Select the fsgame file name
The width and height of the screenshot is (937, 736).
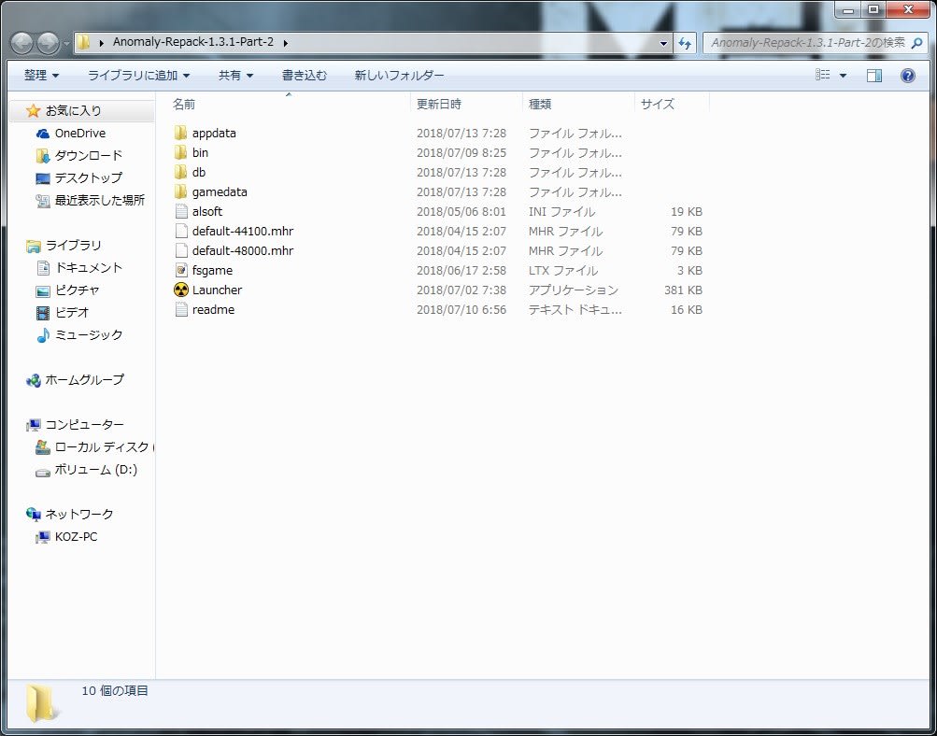click(212, 271)
